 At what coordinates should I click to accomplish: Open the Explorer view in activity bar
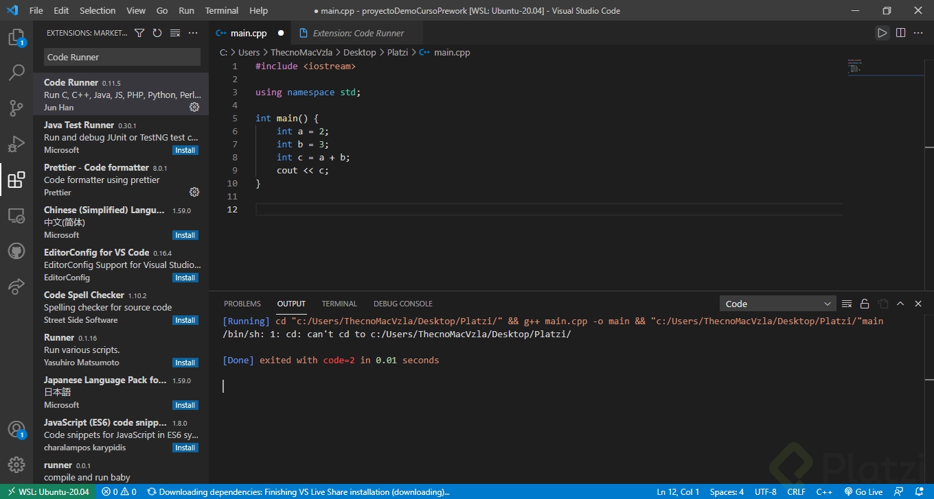pyautogui.click(x=16, y=37)
